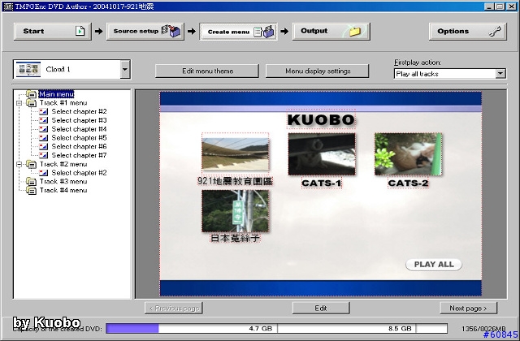The width and height of the screenshot is (520, 341).
Task: Click the 921 earthquake park thumbnail
Action: 235,154
